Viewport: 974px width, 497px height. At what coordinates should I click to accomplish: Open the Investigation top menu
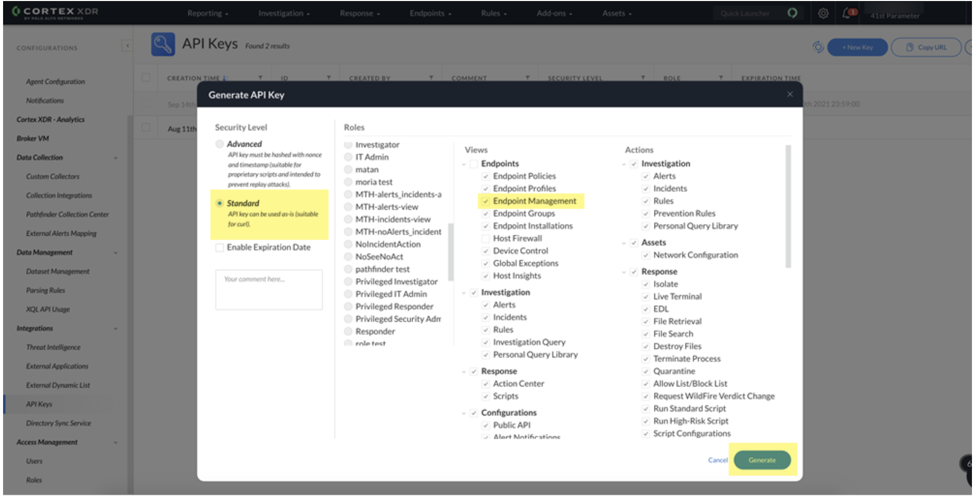pos(284,13)
